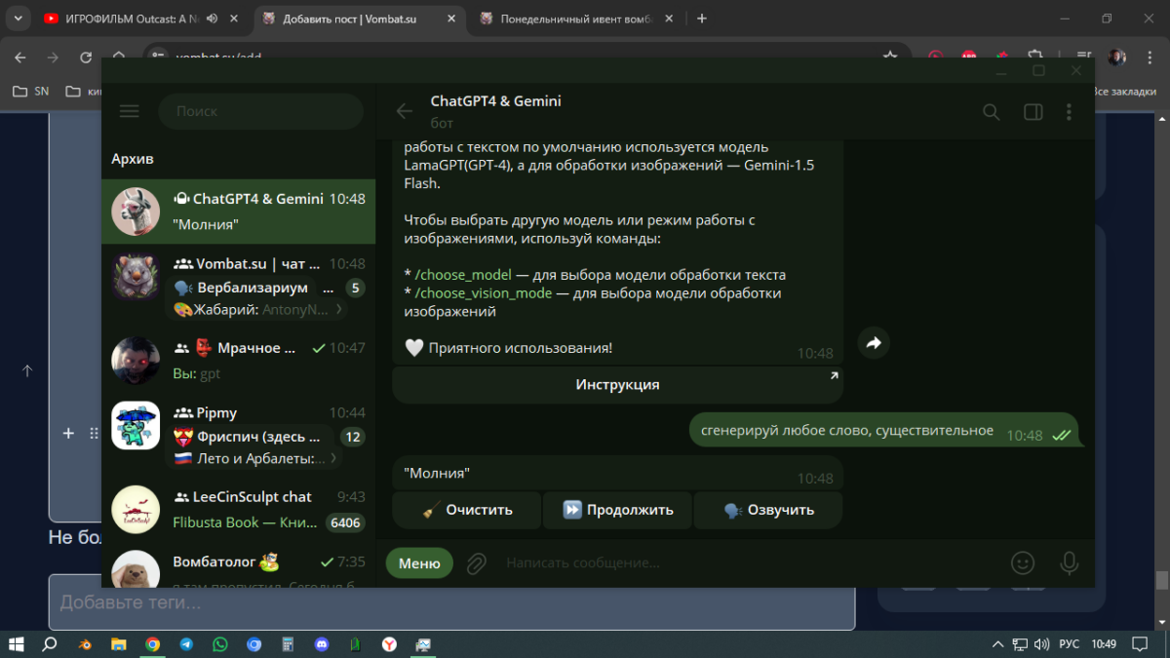
Task: Click the /choose_vision_mode command link
Action: (x=484, y=293)
